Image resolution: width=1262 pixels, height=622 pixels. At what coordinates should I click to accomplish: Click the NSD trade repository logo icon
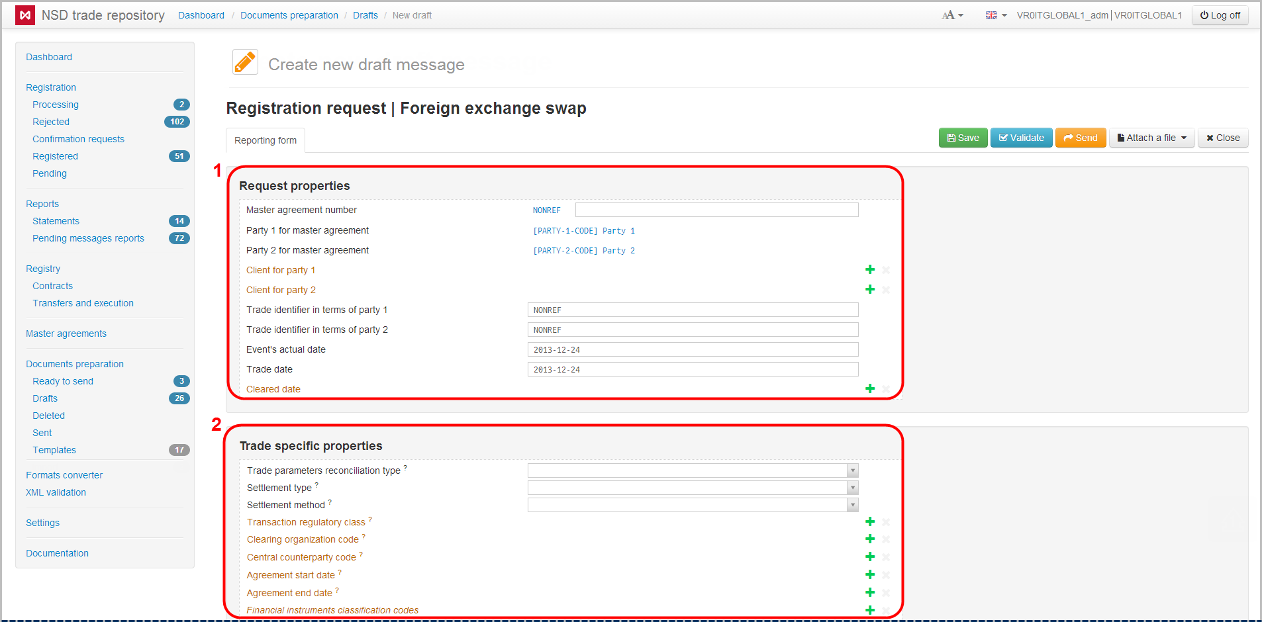[25, 15]
